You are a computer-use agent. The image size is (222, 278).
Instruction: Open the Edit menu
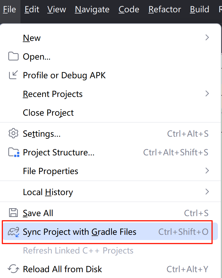point(32,9)
